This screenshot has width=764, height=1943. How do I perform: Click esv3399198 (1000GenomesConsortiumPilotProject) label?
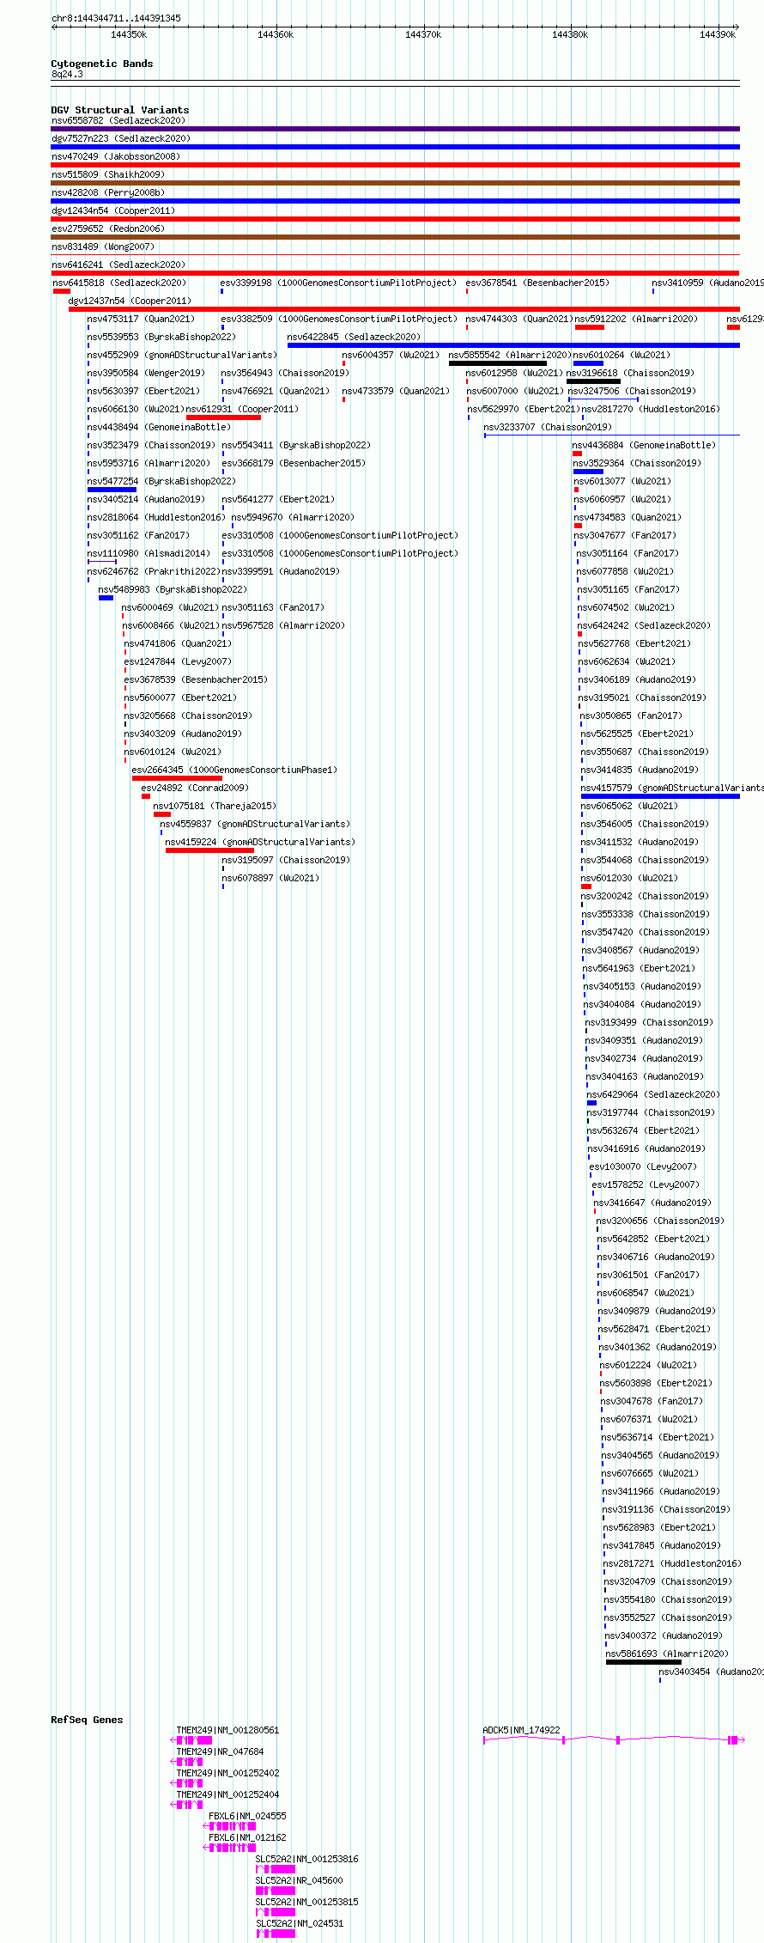pyautogui.click(x=338, y=283)
